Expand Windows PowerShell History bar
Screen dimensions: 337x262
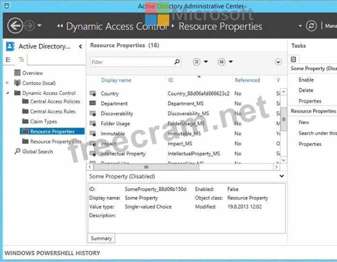(52, 253)
